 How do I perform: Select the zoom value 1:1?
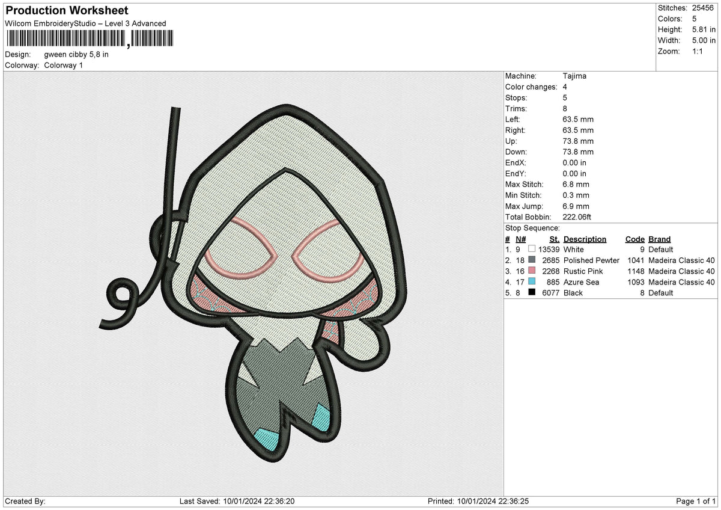coord(698,51)
